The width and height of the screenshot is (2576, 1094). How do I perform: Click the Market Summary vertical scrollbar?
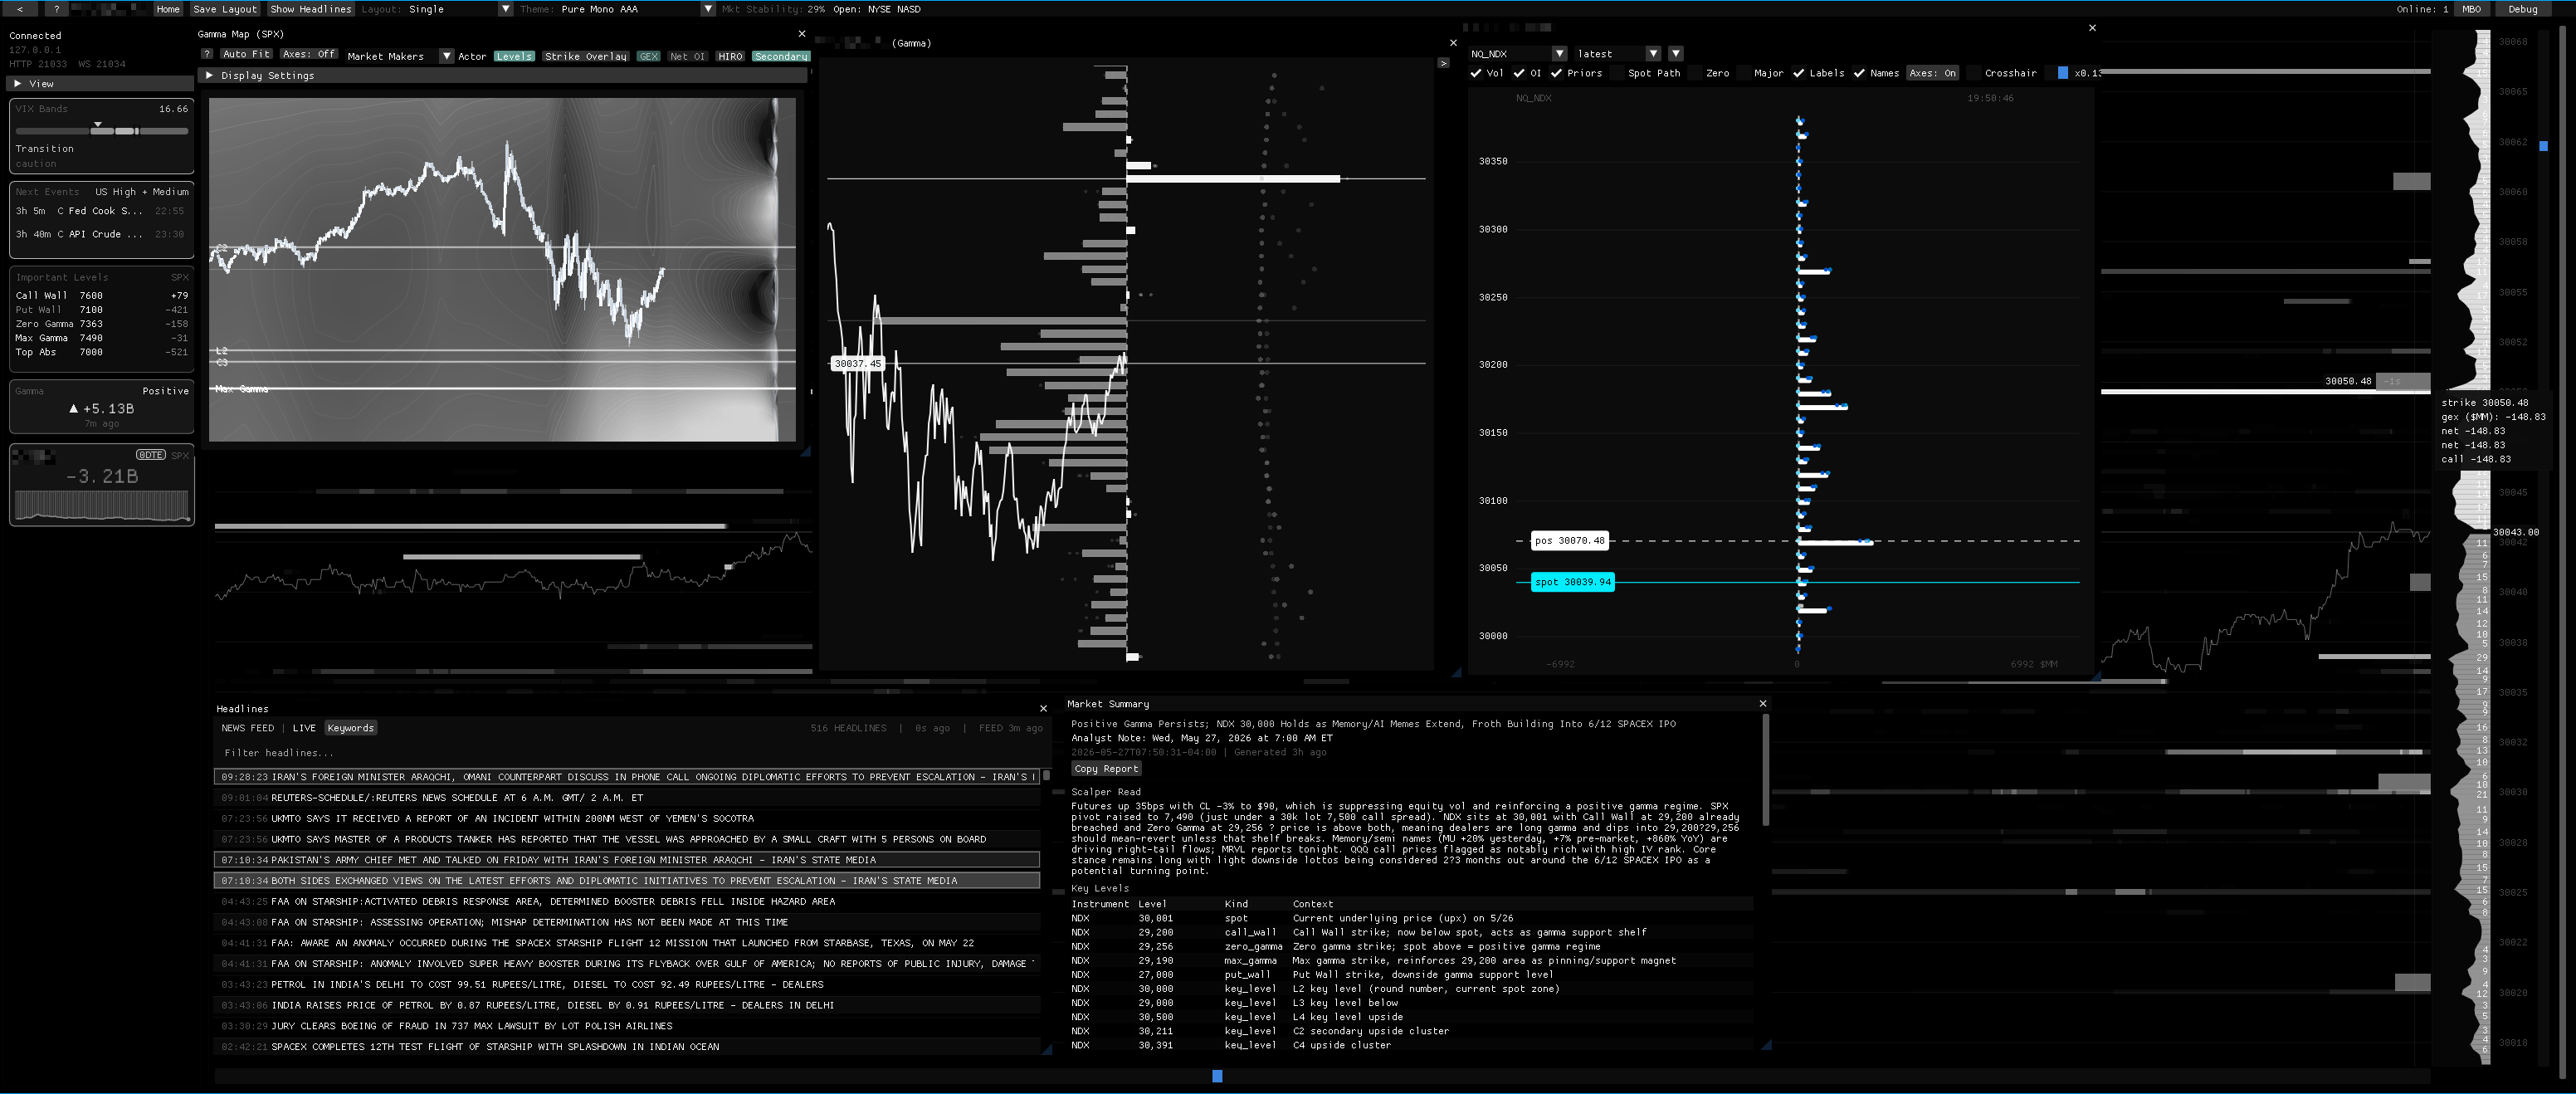1765,770
